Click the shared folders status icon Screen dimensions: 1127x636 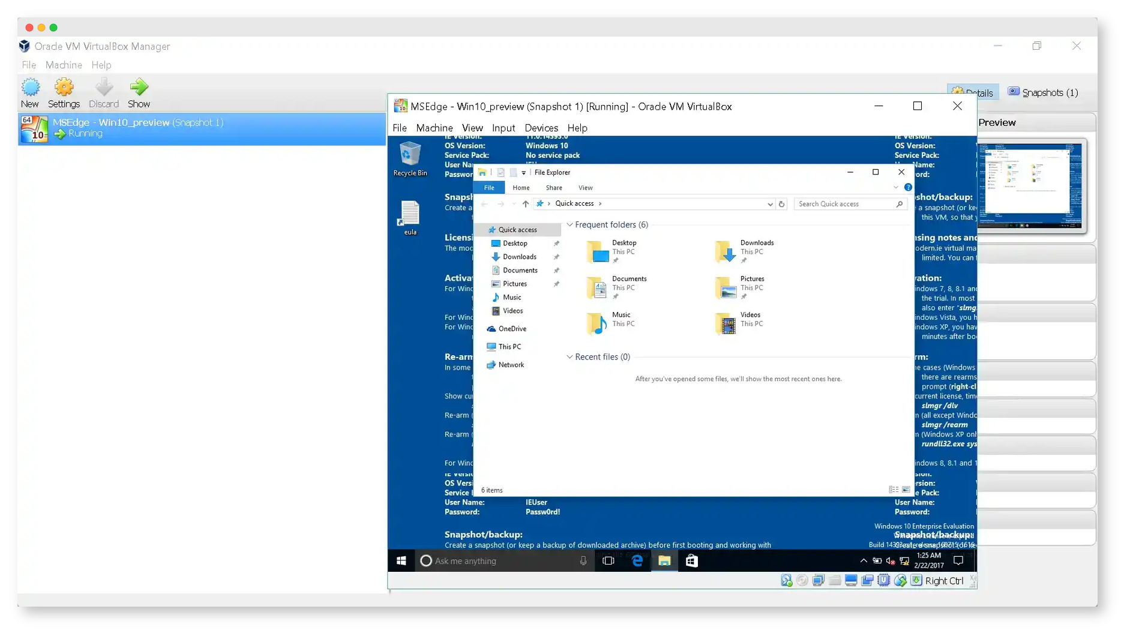(x=835, y=580)
